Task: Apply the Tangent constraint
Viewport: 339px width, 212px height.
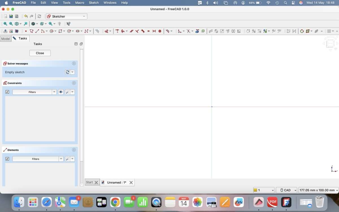Action: 143,31
